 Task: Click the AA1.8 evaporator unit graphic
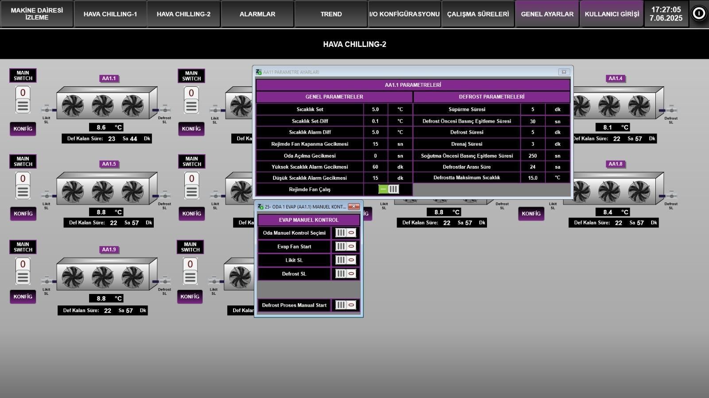(x=613, y=189)
